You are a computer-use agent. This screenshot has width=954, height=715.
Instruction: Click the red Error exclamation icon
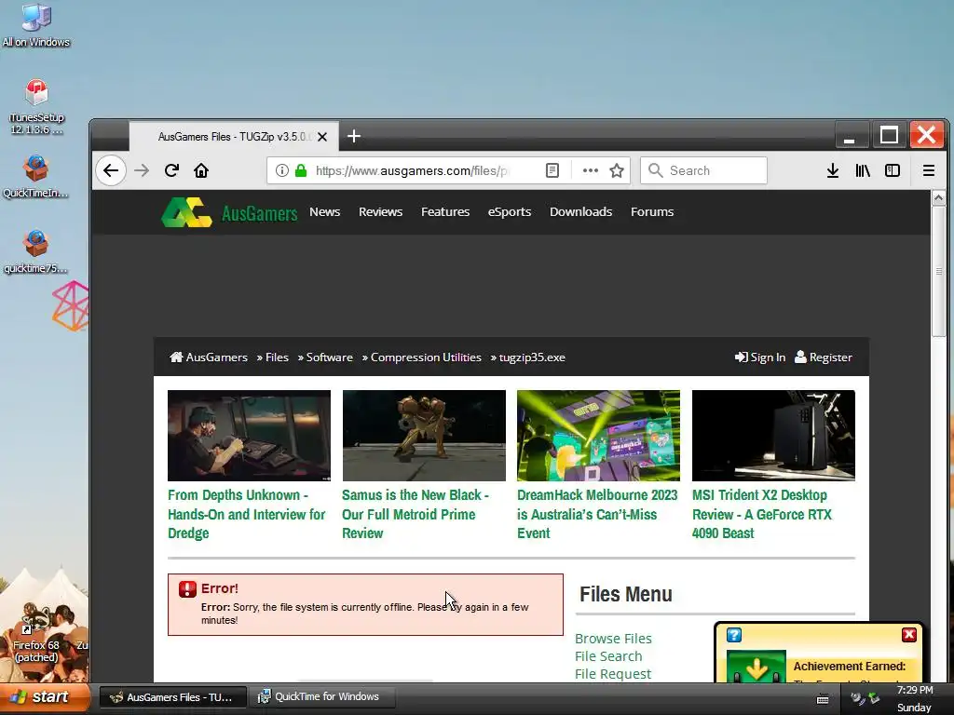(187, 588)
